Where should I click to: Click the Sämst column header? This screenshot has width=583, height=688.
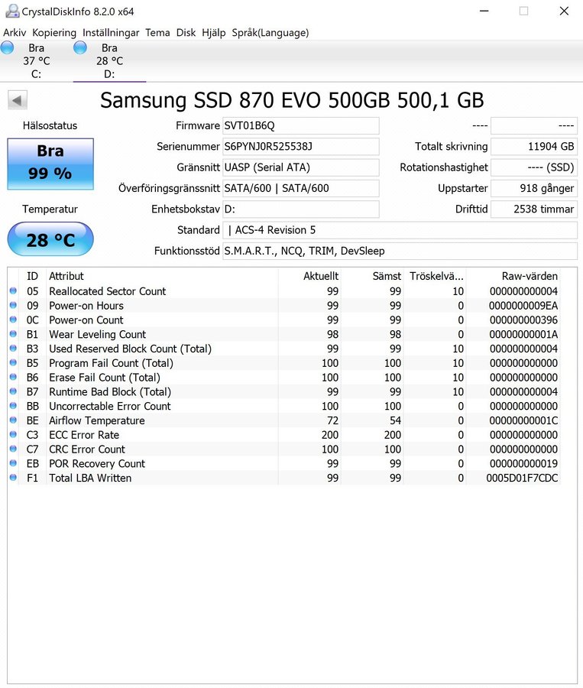tap(372, 276)
